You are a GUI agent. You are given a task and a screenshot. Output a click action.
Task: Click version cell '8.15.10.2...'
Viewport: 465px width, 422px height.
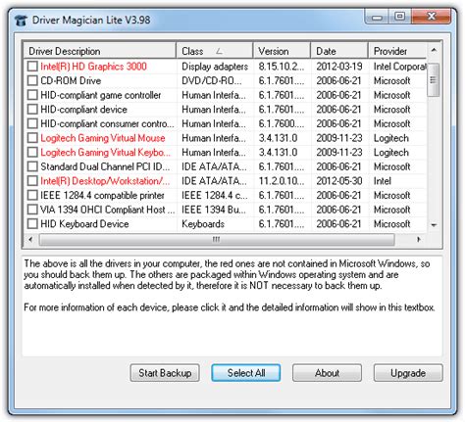[x=282, y=67]
